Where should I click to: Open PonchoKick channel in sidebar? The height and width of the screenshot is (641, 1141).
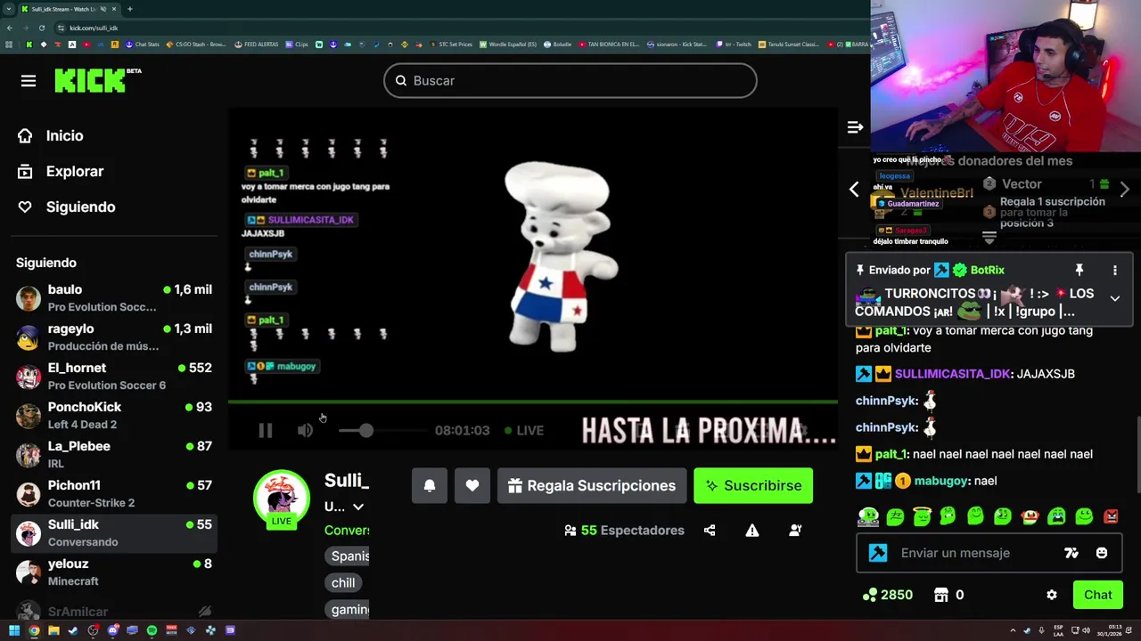114,416
